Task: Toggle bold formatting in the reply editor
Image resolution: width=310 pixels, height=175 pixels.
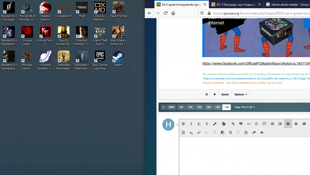Action: tap(183, 124)
